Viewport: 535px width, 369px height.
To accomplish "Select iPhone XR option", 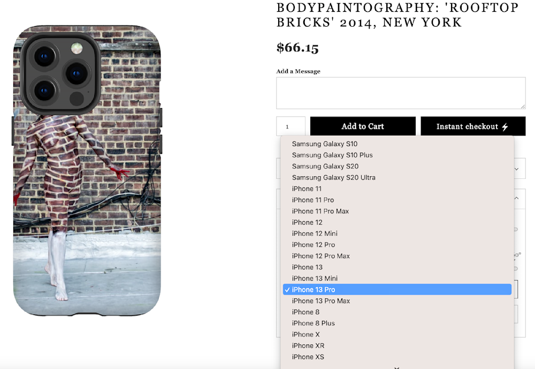I will [x=308, y=345].
